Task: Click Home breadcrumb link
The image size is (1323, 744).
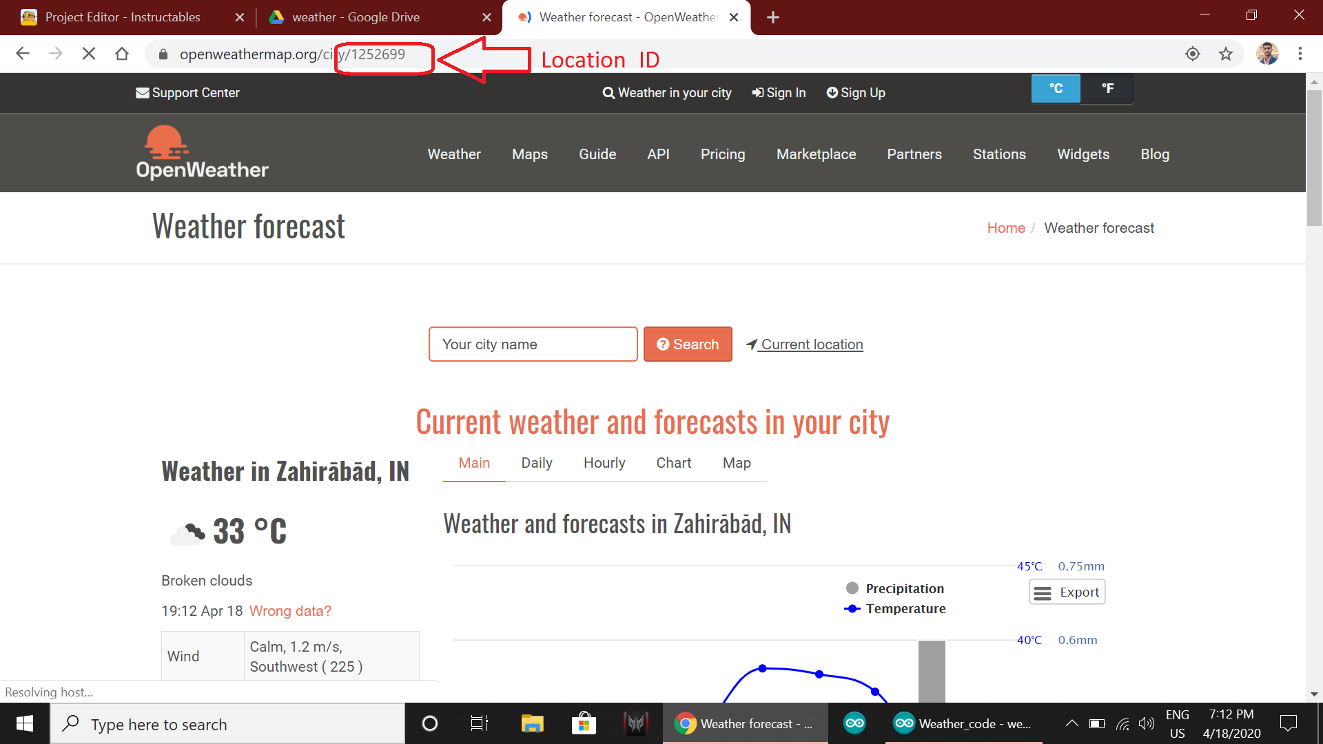Action: [x=1006, y=228]
